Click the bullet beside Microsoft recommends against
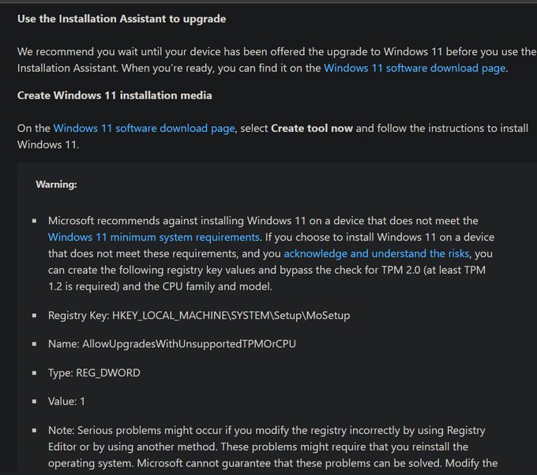 coord(35,221)
